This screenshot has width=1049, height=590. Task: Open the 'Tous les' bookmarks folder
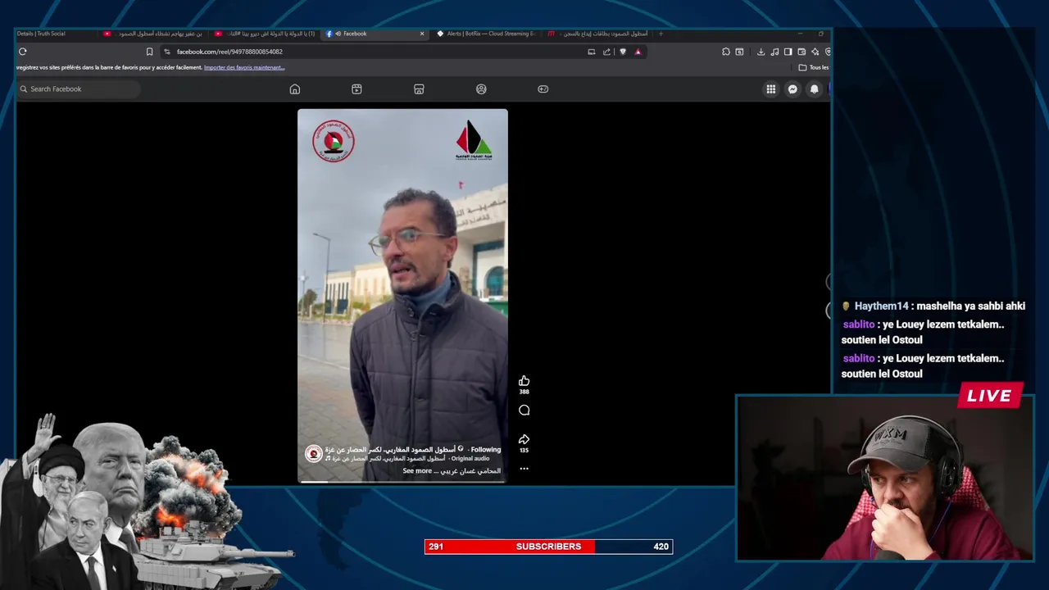click(814, 67)
